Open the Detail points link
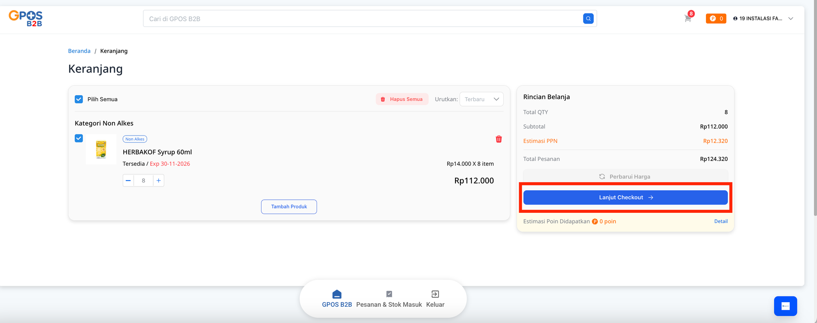 [721, 221]
